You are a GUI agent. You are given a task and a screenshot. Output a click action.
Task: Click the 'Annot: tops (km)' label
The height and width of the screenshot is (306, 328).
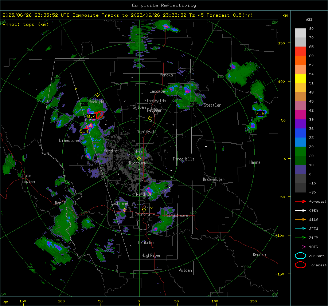[26, 24]
